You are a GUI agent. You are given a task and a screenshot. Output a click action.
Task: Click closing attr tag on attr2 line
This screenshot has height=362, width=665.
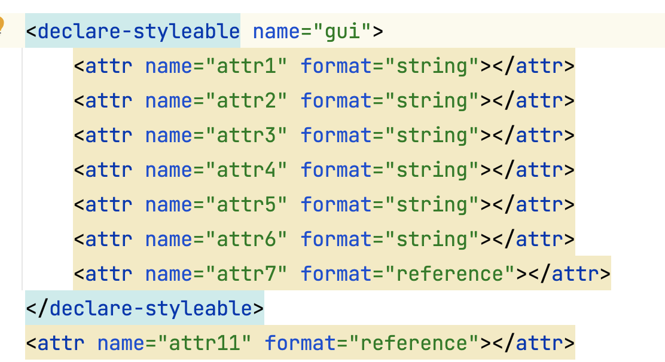pos(533,100)
